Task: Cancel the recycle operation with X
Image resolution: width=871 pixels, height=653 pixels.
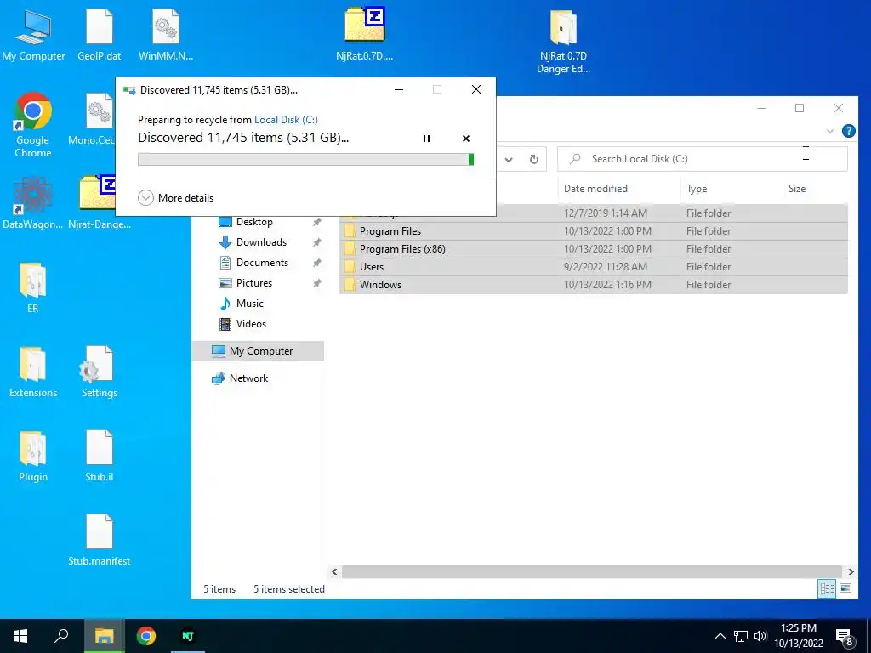Action: tap(466, 139)
